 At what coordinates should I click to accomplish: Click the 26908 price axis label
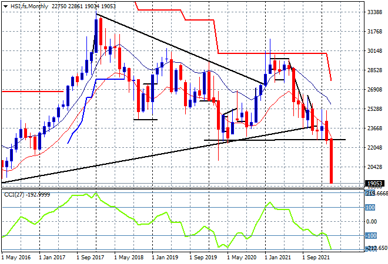tap(375, 89)
